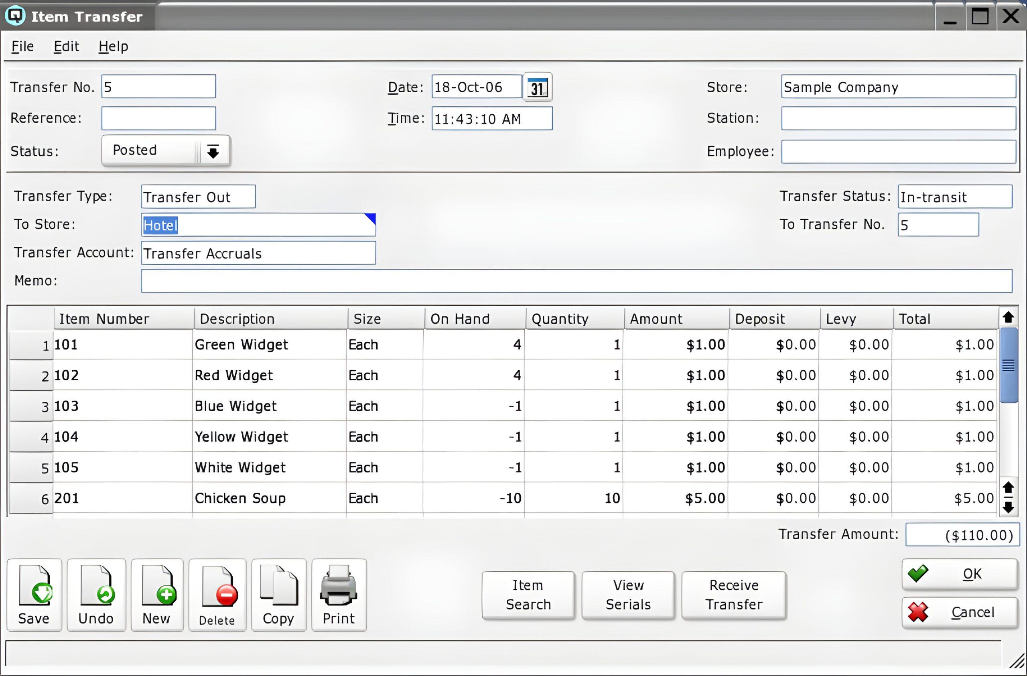The height and width of the screenshot is (676, 1027).
Task: Click the scroll down arrow at table bottom
Action: pos(1008,507)
